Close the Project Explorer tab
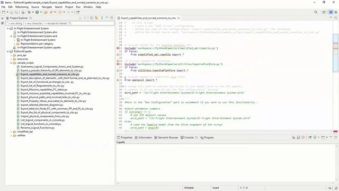Image resolution: width=339 pixels, height=191 pixels. [31, 18]
